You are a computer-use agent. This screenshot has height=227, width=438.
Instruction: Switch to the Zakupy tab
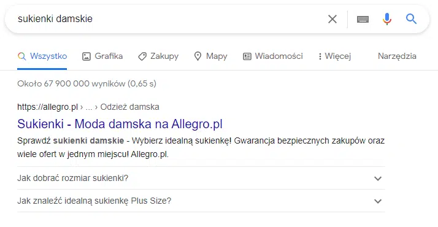coord(158,56)
